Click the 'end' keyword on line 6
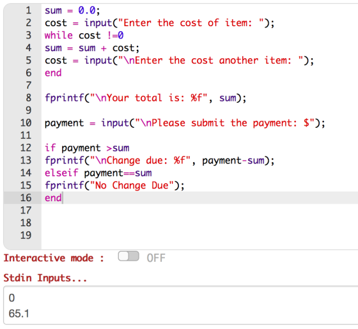This screenshot has width=358, height=329. tap(53, 73)
